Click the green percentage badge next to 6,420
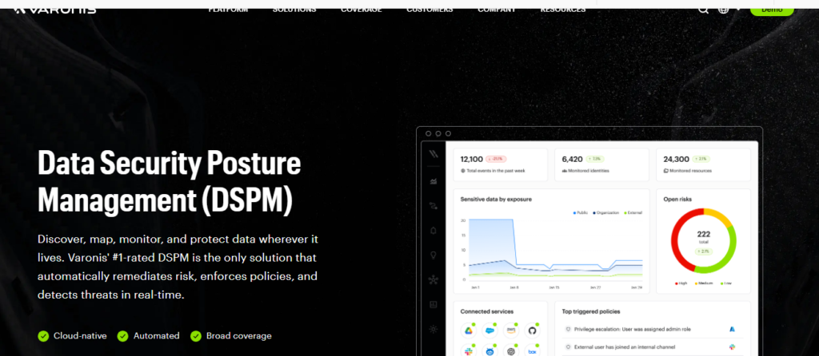Image resolution: width=819 pixels, height=356 pixels. tap(595, 159)
